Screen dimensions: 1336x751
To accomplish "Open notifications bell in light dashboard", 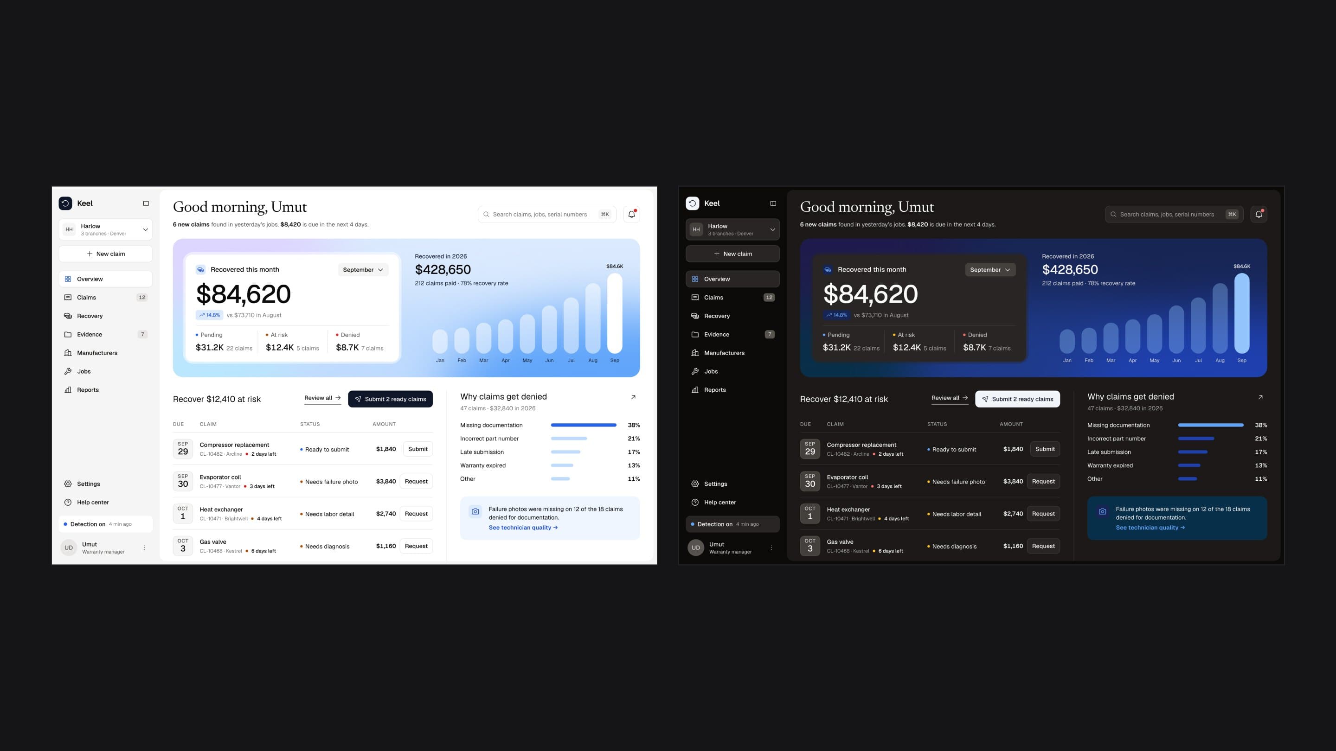I will [x=631, y=214].
